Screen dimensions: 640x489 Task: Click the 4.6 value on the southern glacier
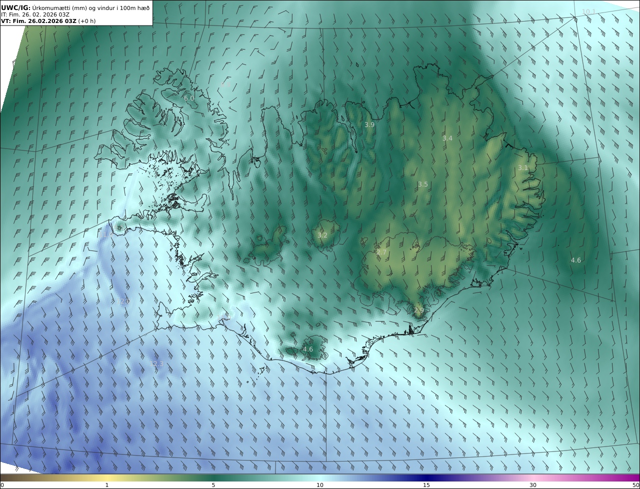(308, 349)
